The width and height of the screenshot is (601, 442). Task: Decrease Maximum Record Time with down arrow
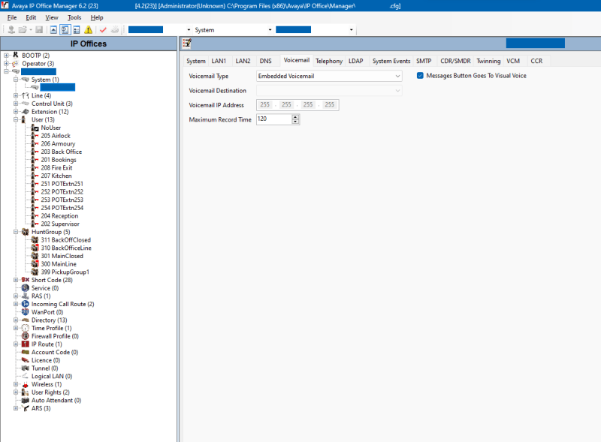295,122
